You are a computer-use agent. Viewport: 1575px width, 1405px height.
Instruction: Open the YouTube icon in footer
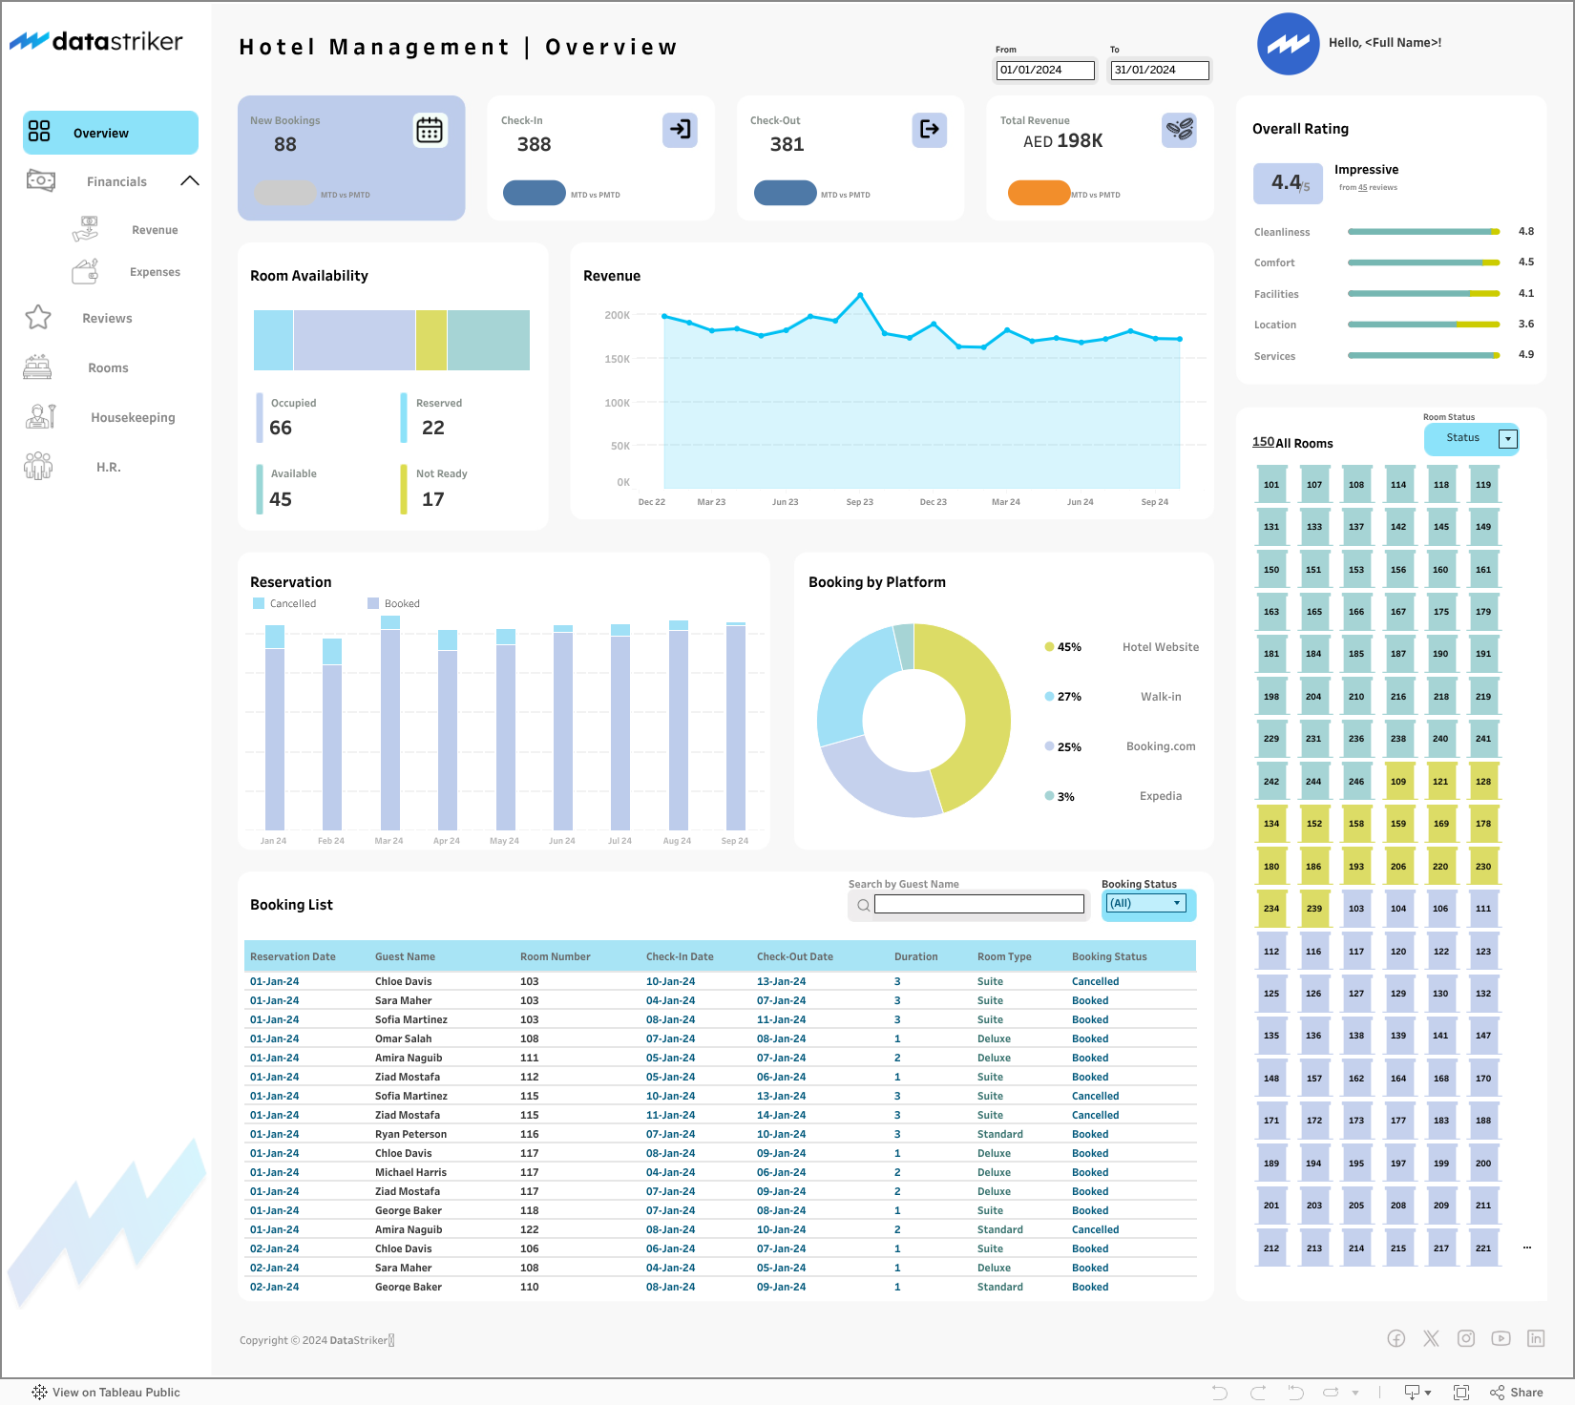click(1501, 1338)
